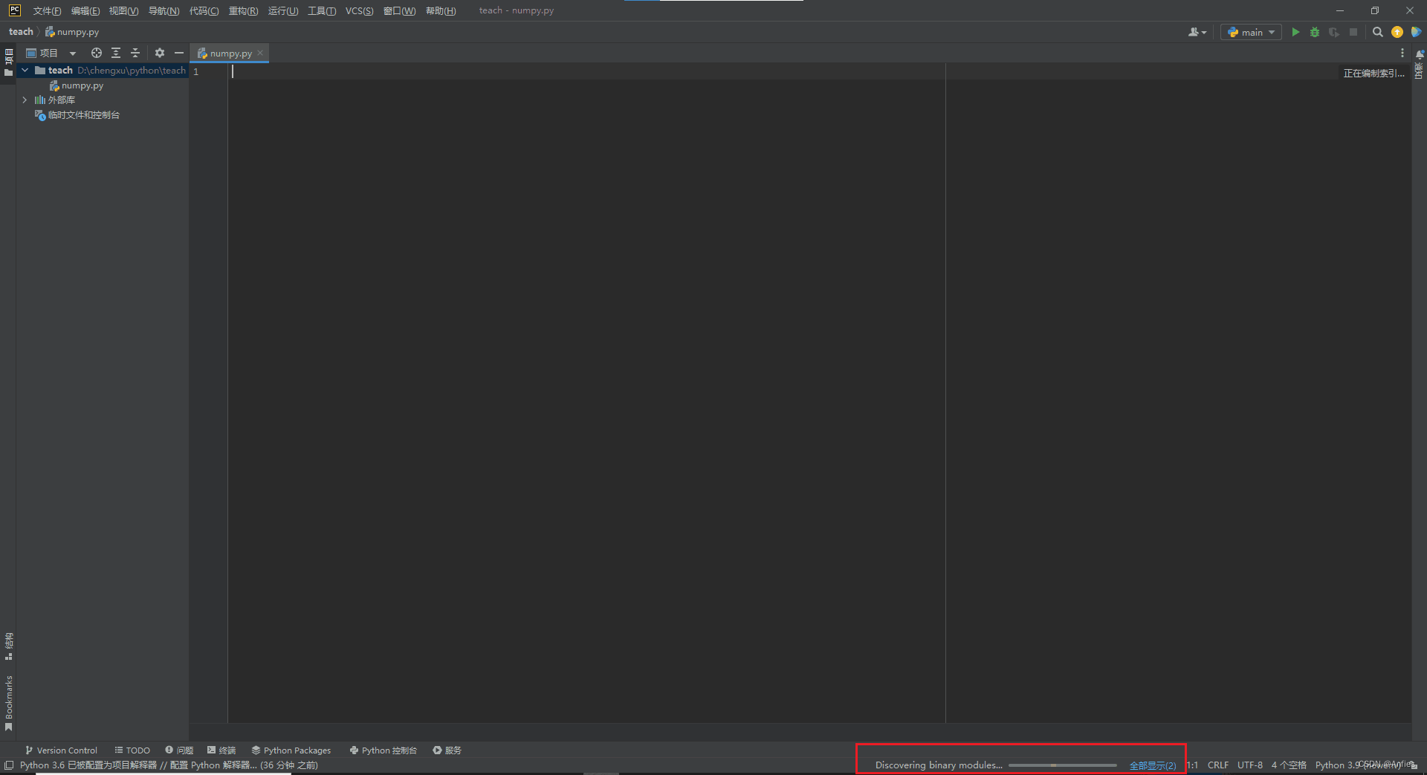Click the grey Stop square button

[1353, 32]
